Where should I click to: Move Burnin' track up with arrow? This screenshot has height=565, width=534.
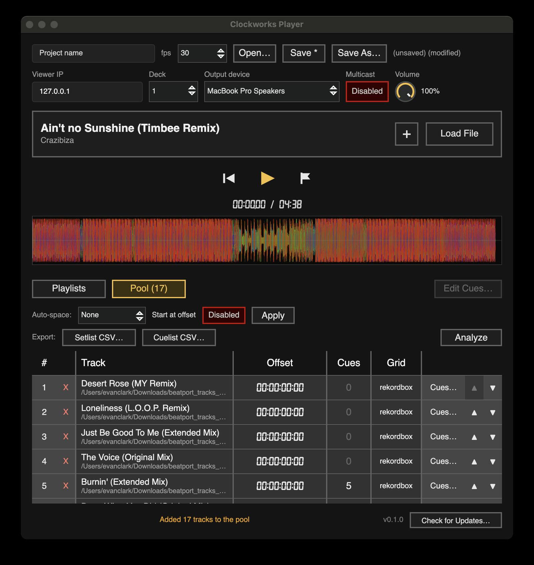point(474,486)
